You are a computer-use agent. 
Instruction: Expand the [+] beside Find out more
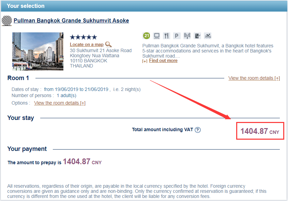point(145,61)
